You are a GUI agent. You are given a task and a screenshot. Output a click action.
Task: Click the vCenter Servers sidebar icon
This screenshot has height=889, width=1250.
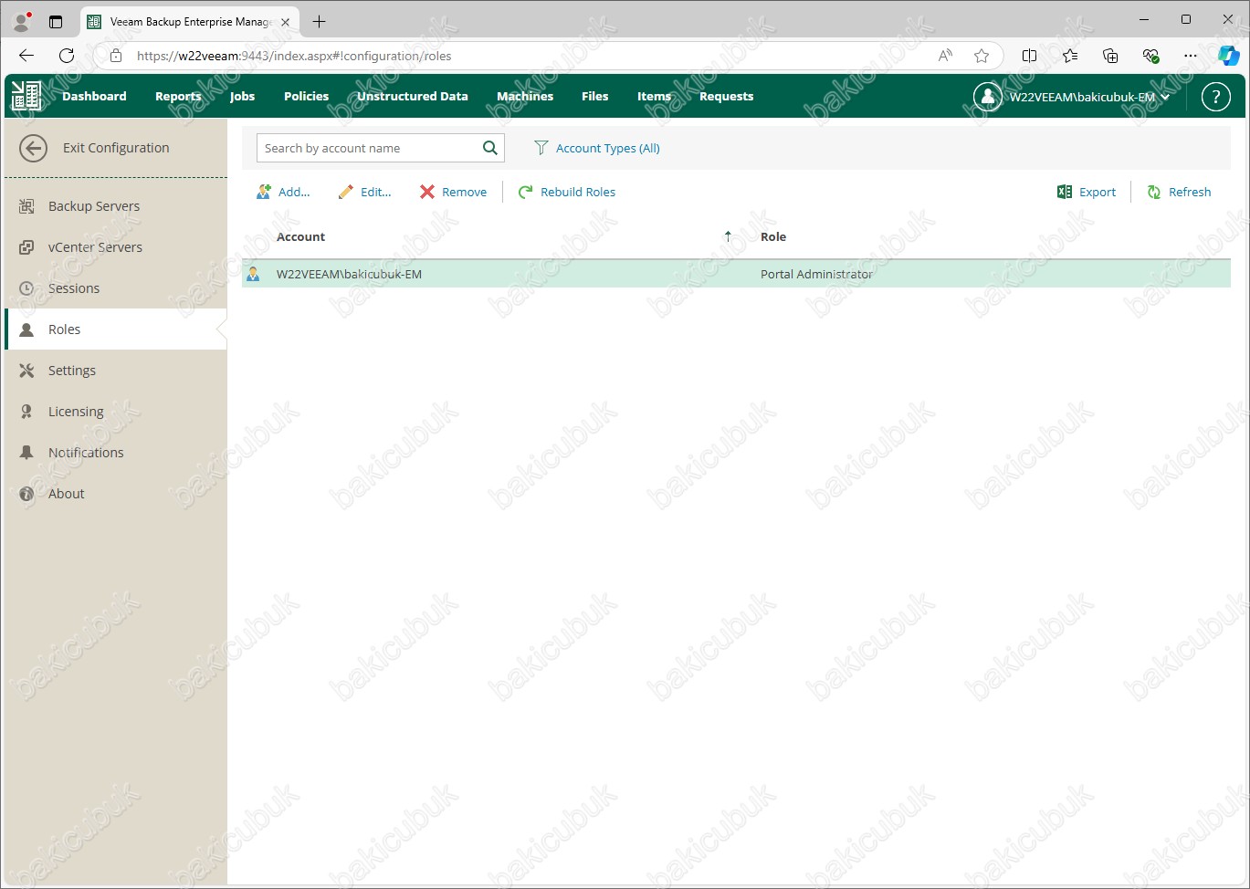click(x=27, y=247)
